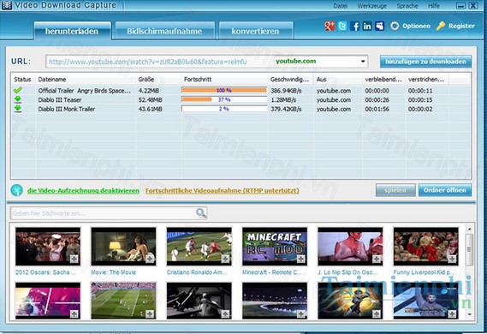Viewport: 487px width, 334px height.
Task: Switch to the herunterladen tab
Action: coord(72,31)
